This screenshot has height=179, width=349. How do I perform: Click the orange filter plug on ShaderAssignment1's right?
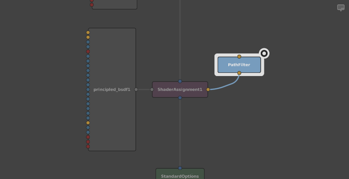[x=208, y=89]
